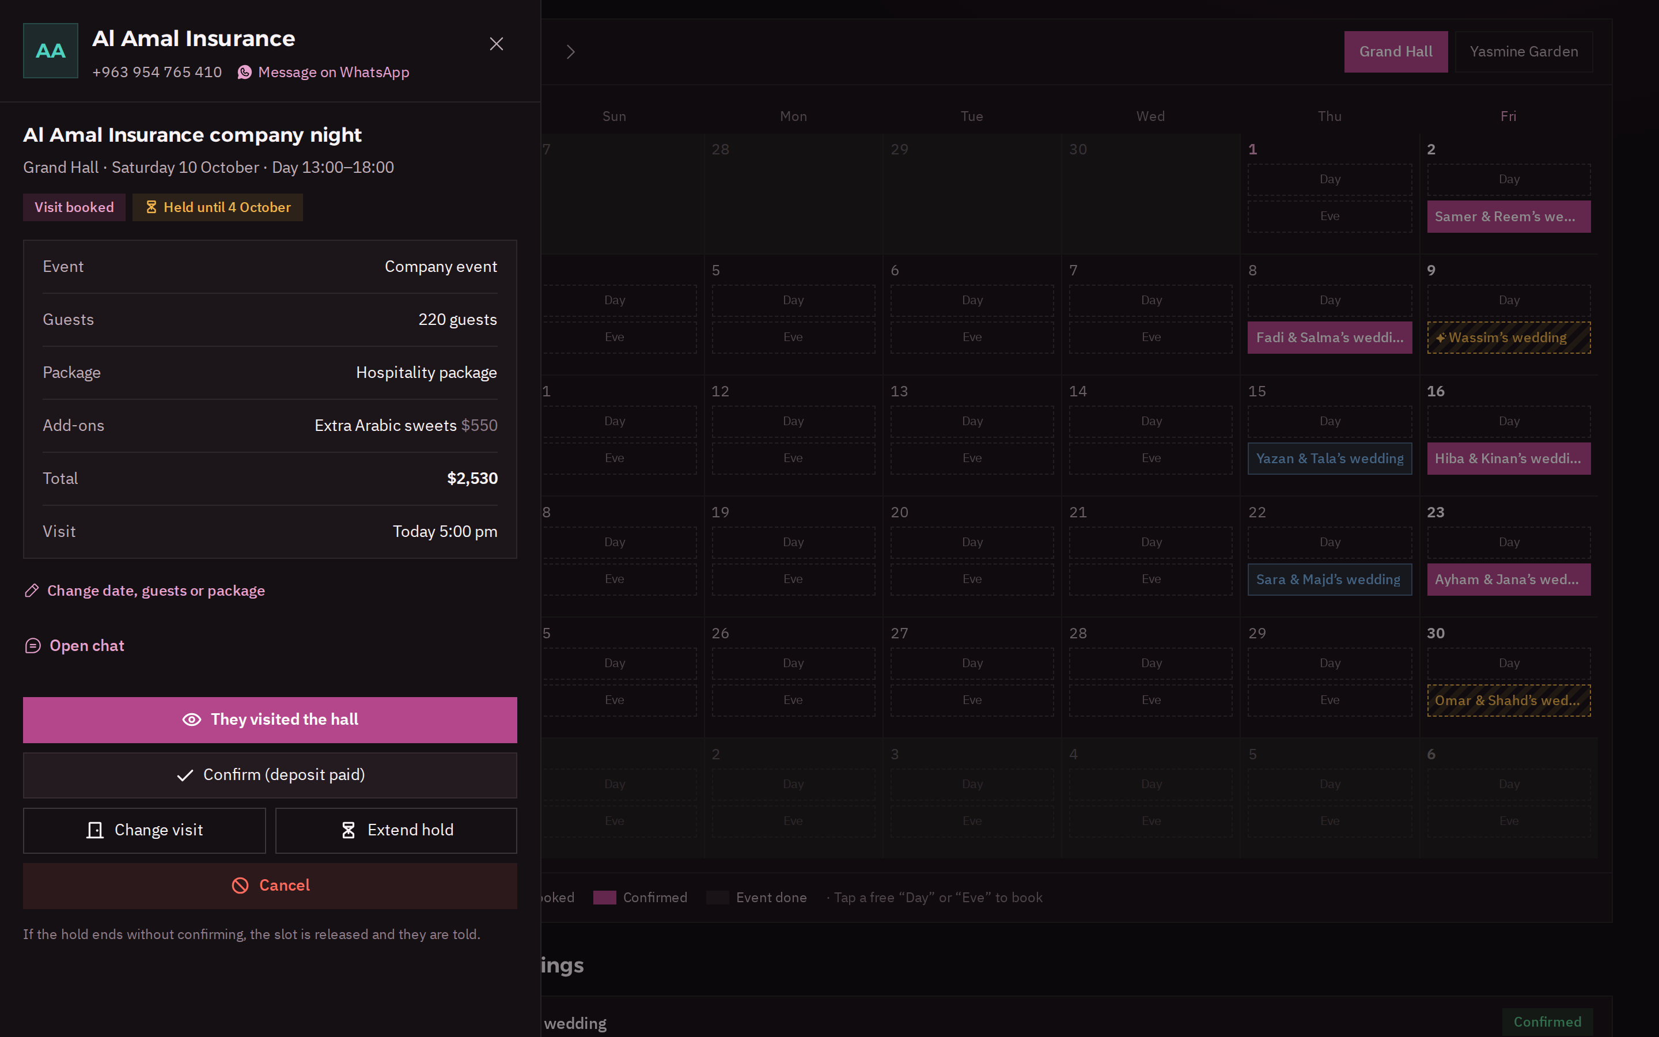The image size is (1659, 1037).
Task: Click the chat bubble icon
Action: click(x=32, y=646)
